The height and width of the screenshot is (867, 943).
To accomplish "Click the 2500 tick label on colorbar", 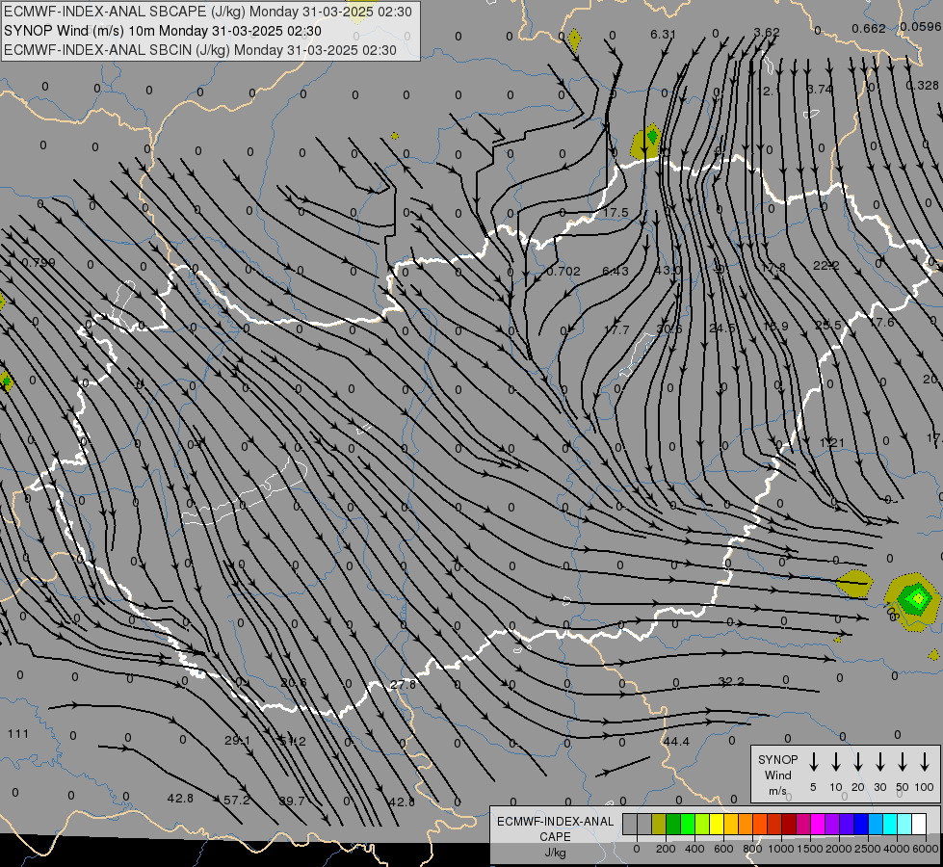I will 868,849.
